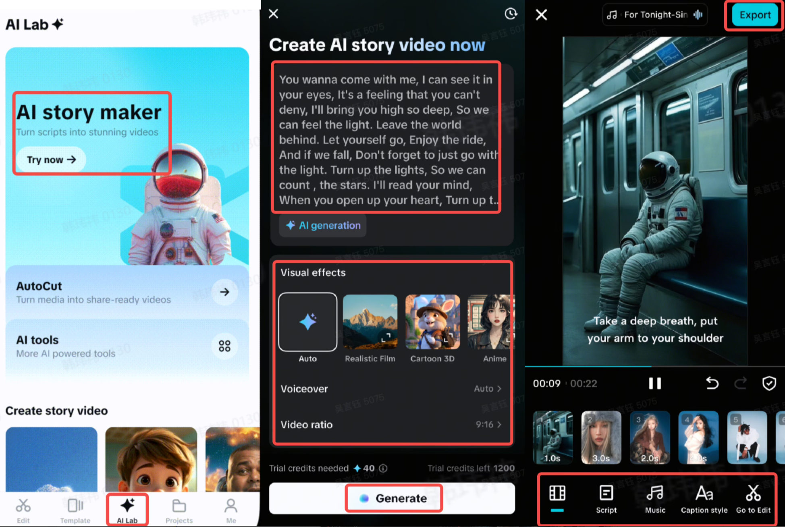Screen dimensions: 785x527
Task: Open the Voiceover Auto dropdown
Action: pos(488,388)
